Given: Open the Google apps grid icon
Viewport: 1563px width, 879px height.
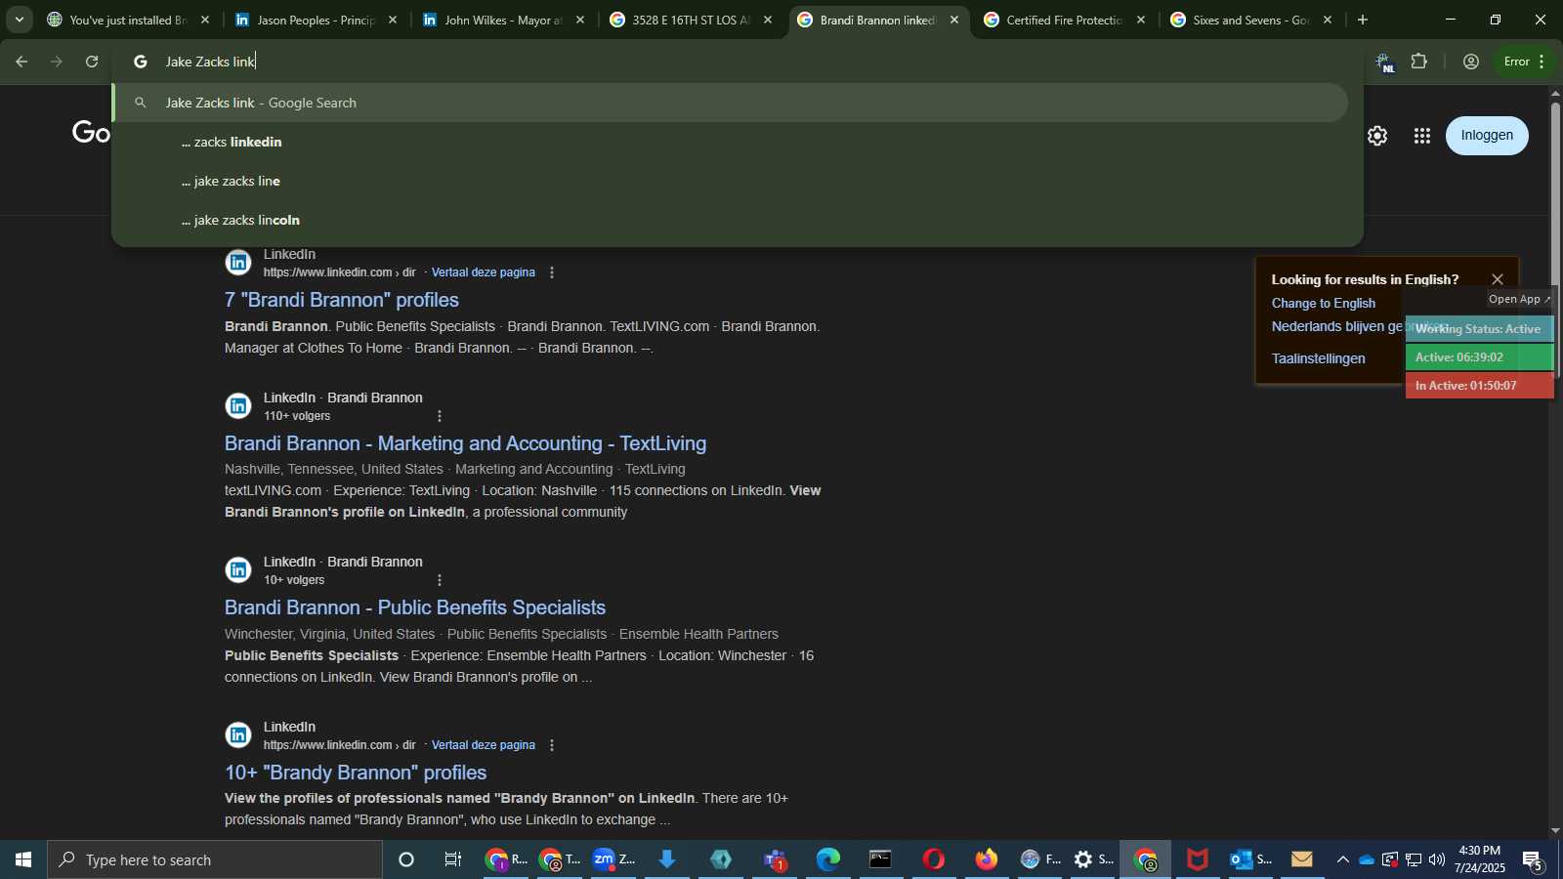Looking at the screenshot, I should [1422, 136].
